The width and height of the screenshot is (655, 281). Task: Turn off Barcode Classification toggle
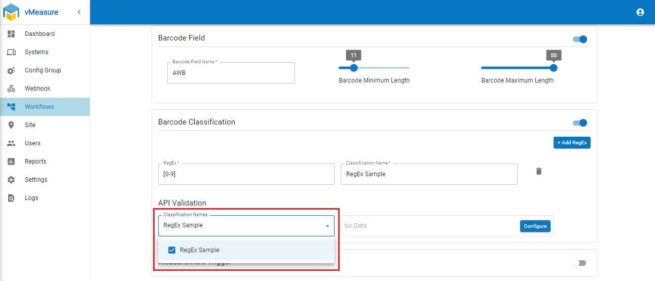[x=580, y=123]
